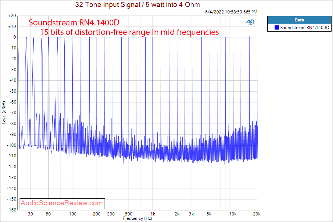
Task: Click the 500 frequency tick label
Action: tap(129, 214)
